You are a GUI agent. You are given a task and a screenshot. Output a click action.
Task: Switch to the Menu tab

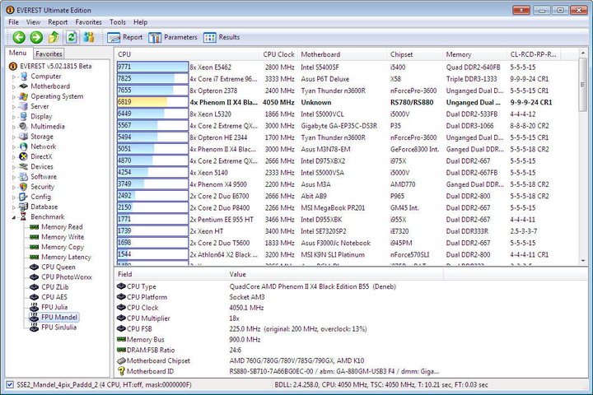(x=18, y=53)
